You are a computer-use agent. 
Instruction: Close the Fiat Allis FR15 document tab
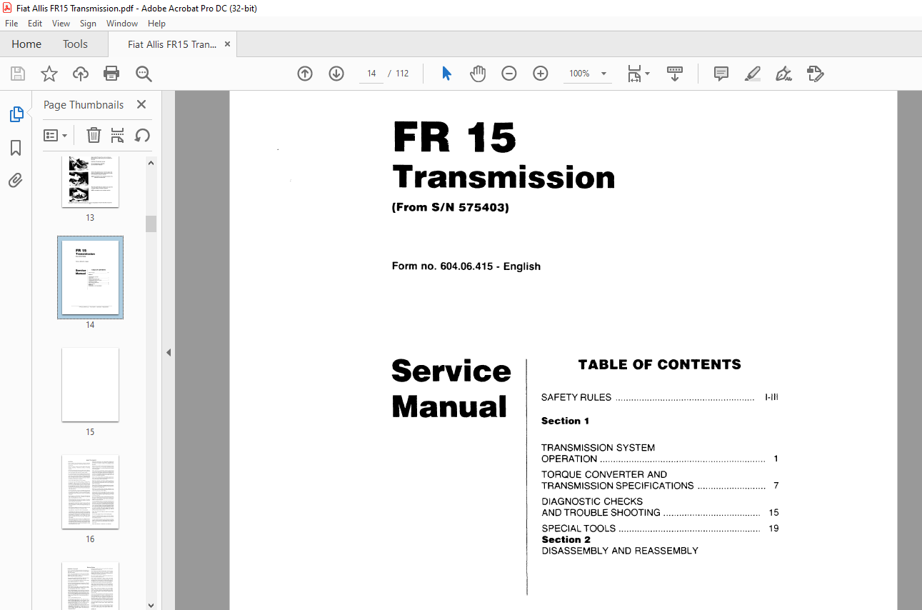pos(228,44)
